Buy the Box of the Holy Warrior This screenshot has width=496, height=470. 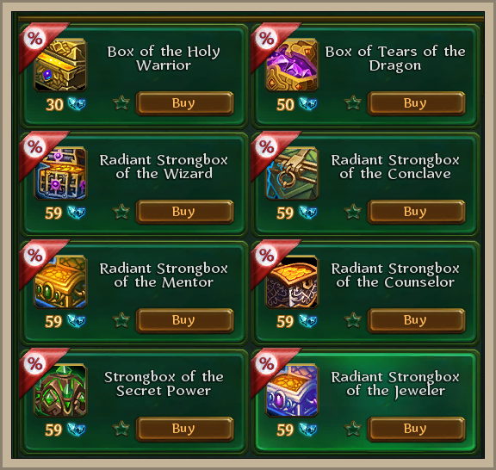(x=185, y=103)
